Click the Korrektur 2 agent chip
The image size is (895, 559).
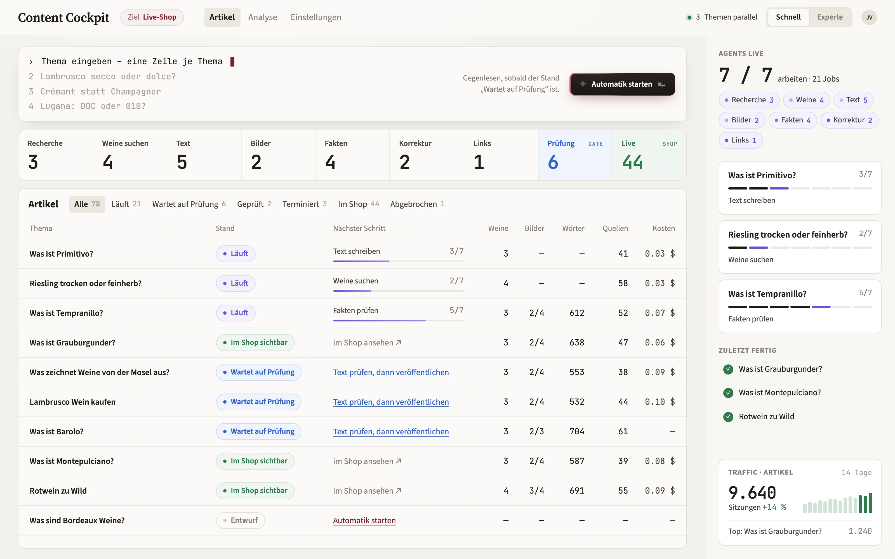point(849,120)
